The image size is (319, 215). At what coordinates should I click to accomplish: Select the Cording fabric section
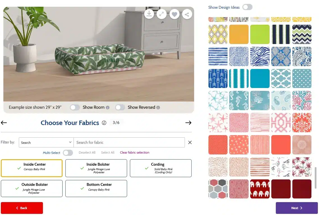(161, 168)
